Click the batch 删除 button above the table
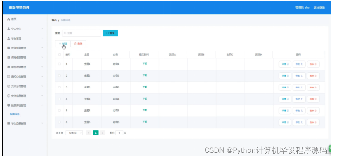The height and width of the screenshot is (158, 337). click(78, 43)
